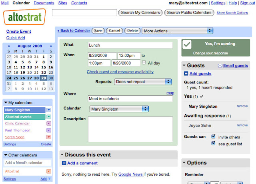This screenshot has width=256, height=184.
Task: Collapse the My calendars section
Action: [x=6, y=103]
